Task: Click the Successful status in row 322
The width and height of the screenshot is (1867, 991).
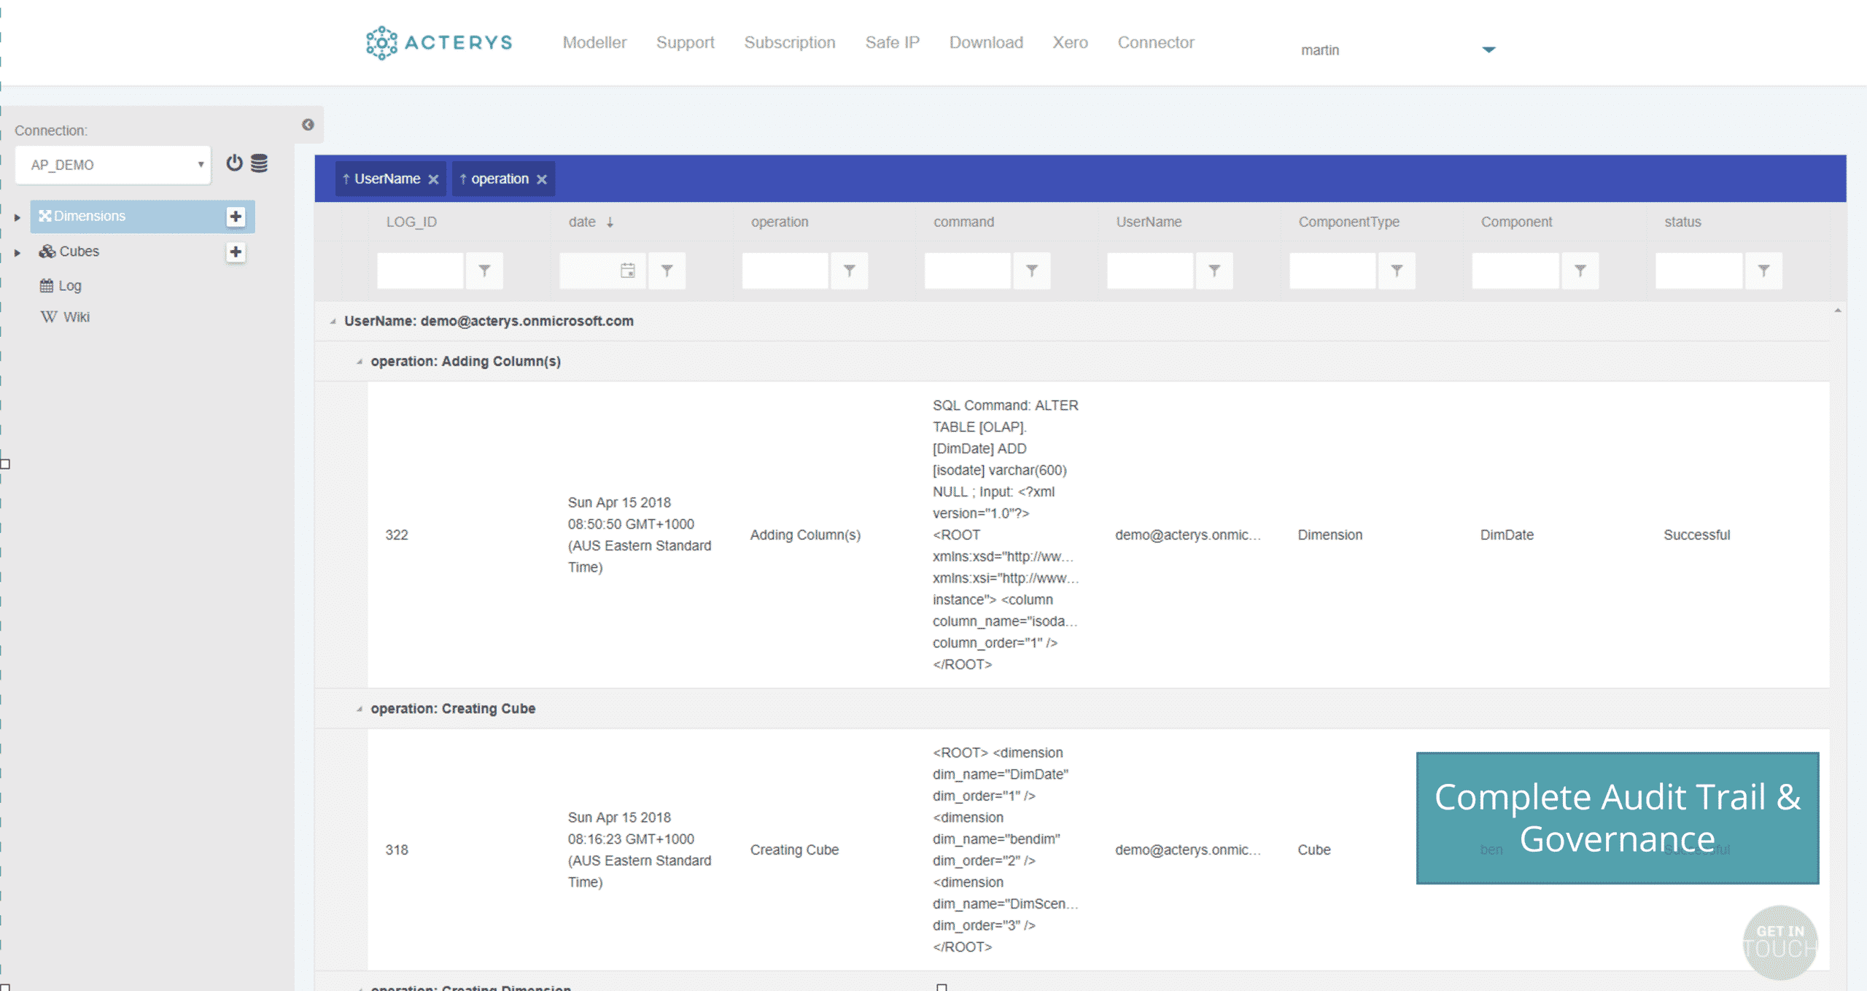Action: [1696, 535]
